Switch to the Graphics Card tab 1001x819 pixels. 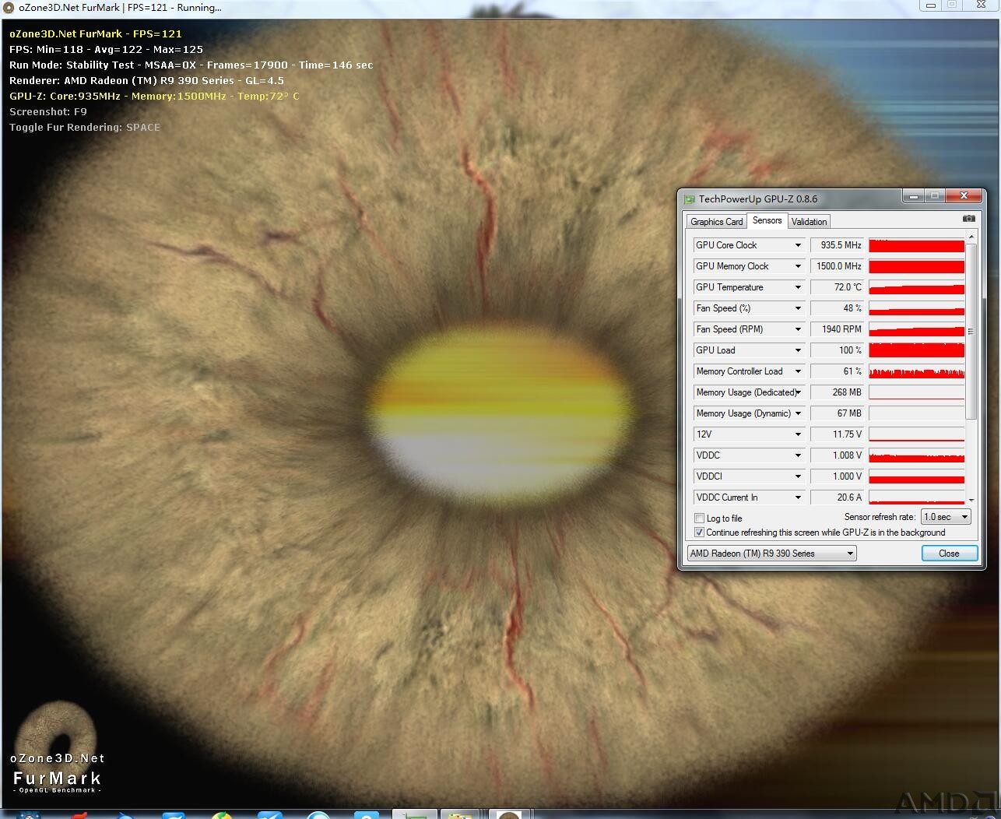[717, 222]
